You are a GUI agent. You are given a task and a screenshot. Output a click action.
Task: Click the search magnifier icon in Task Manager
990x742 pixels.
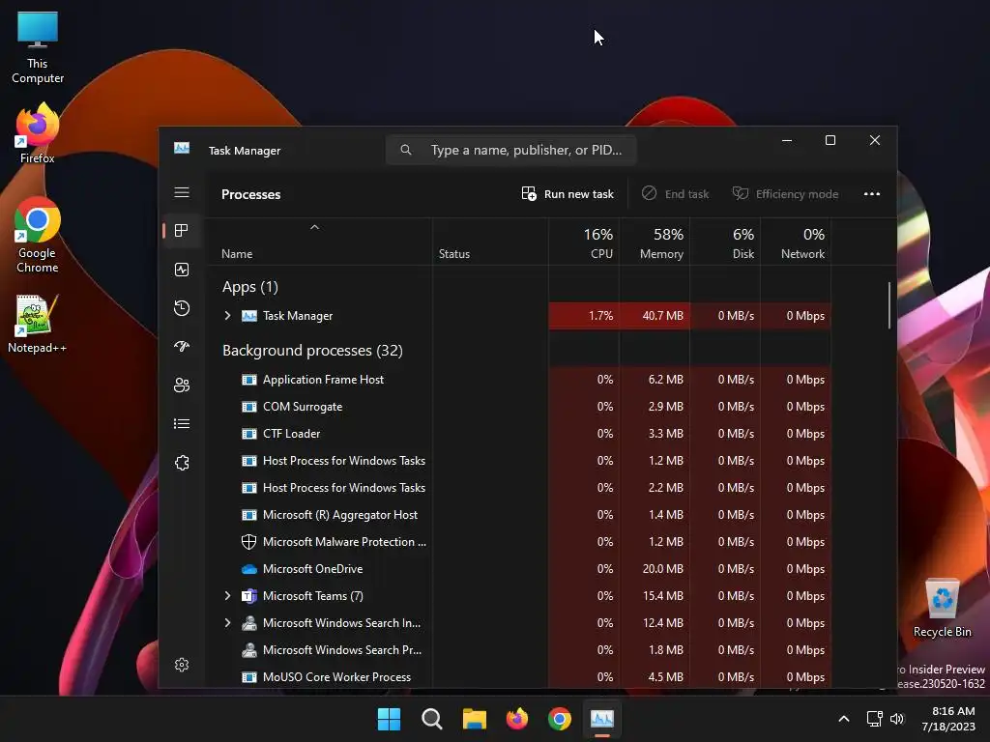coord(406,150)
